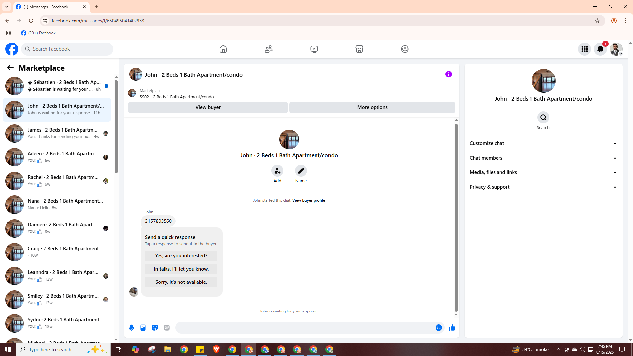
Task: Open Facebook notifications bell
Action: (600, 49)
